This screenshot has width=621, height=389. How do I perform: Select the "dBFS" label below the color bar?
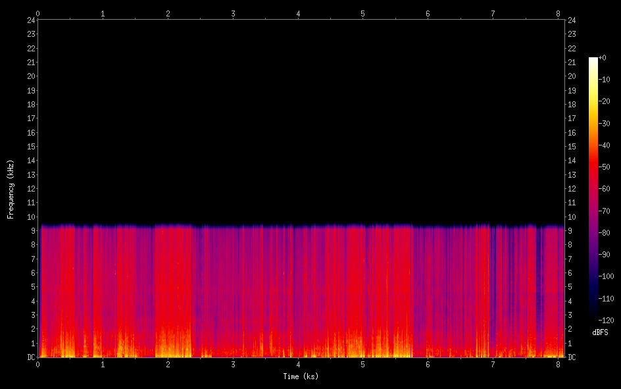[x=600, y=332]
